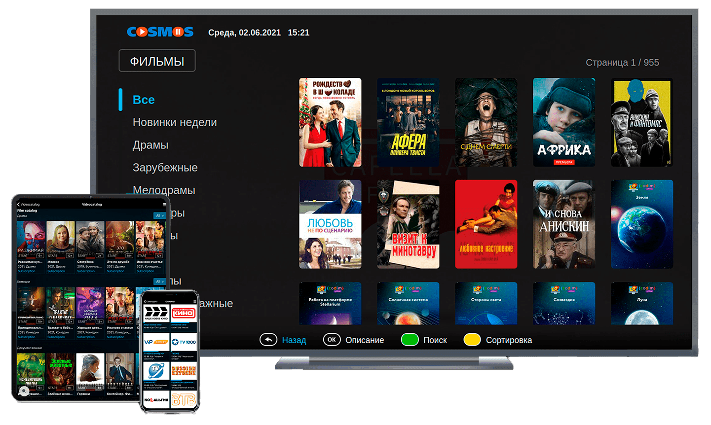Screen dimensions: 711x425
Task: Select the Все category
Action: pyautogui.click(x=144, y=100)
